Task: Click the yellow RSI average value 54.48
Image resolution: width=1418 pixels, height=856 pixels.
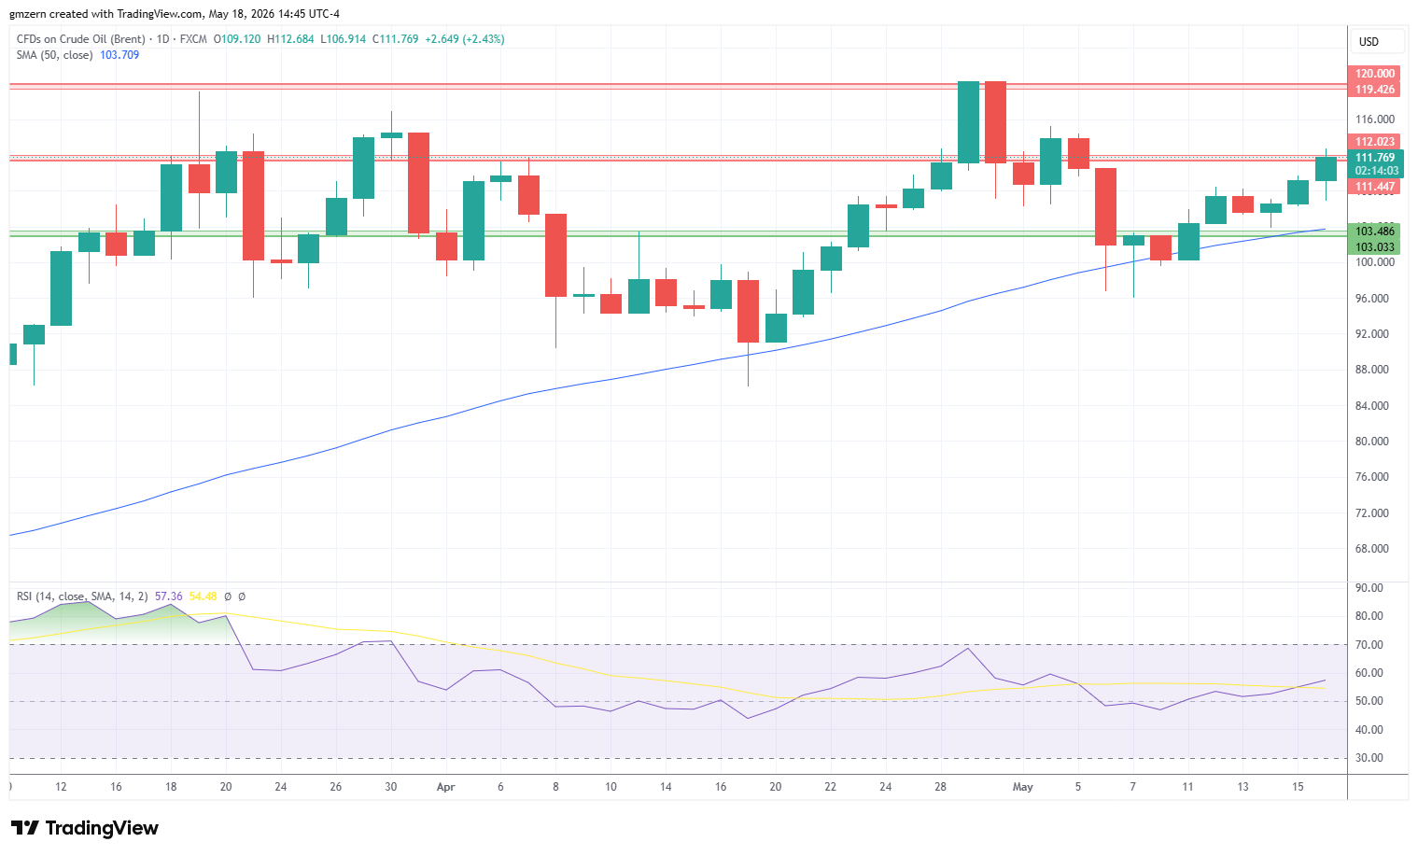Action: 203,596
